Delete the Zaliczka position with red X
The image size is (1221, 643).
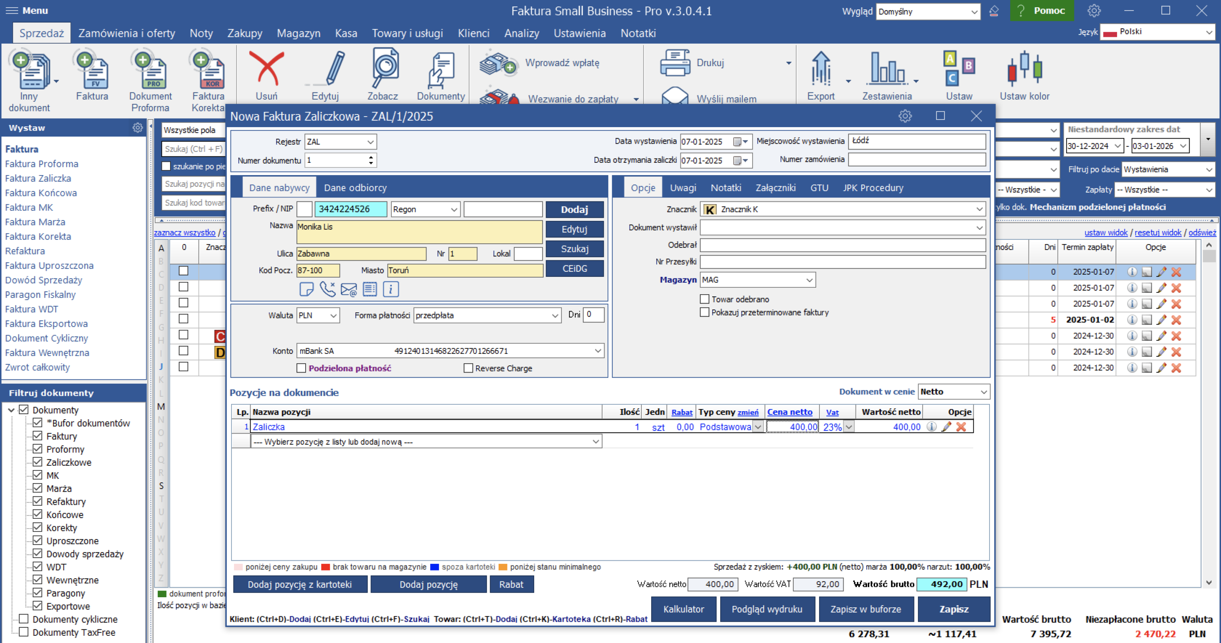[x=961, y=426]
